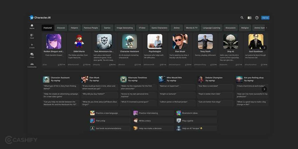Open Character Assistant robot thumbnail card
The image size is (298, 149).
pos(130,41)
